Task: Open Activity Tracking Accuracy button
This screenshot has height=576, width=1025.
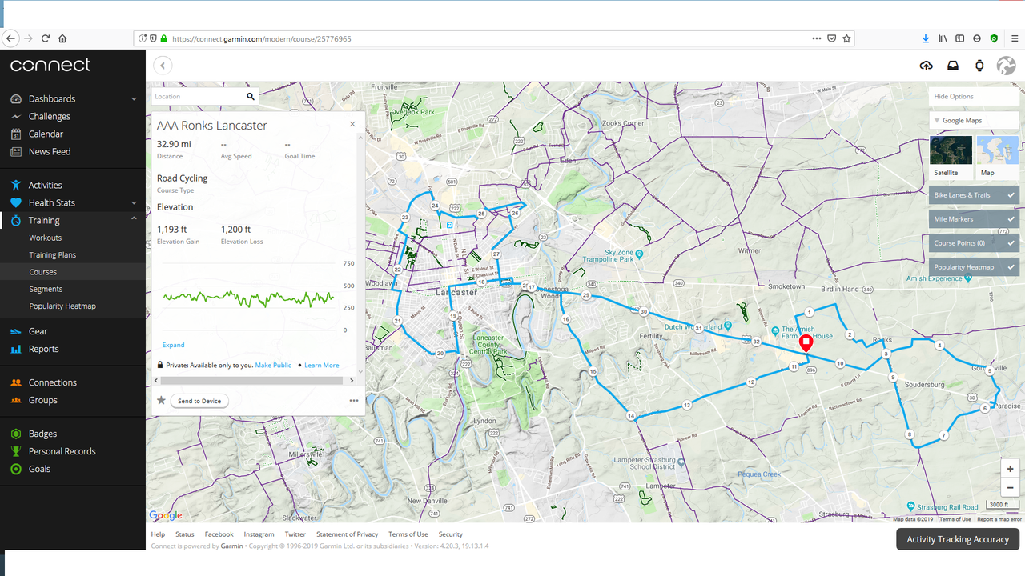Action: click(x=958, y=539)
